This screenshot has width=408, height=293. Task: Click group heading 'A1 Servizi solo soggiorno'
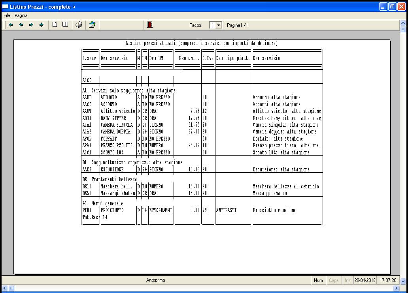click(129, 90)
